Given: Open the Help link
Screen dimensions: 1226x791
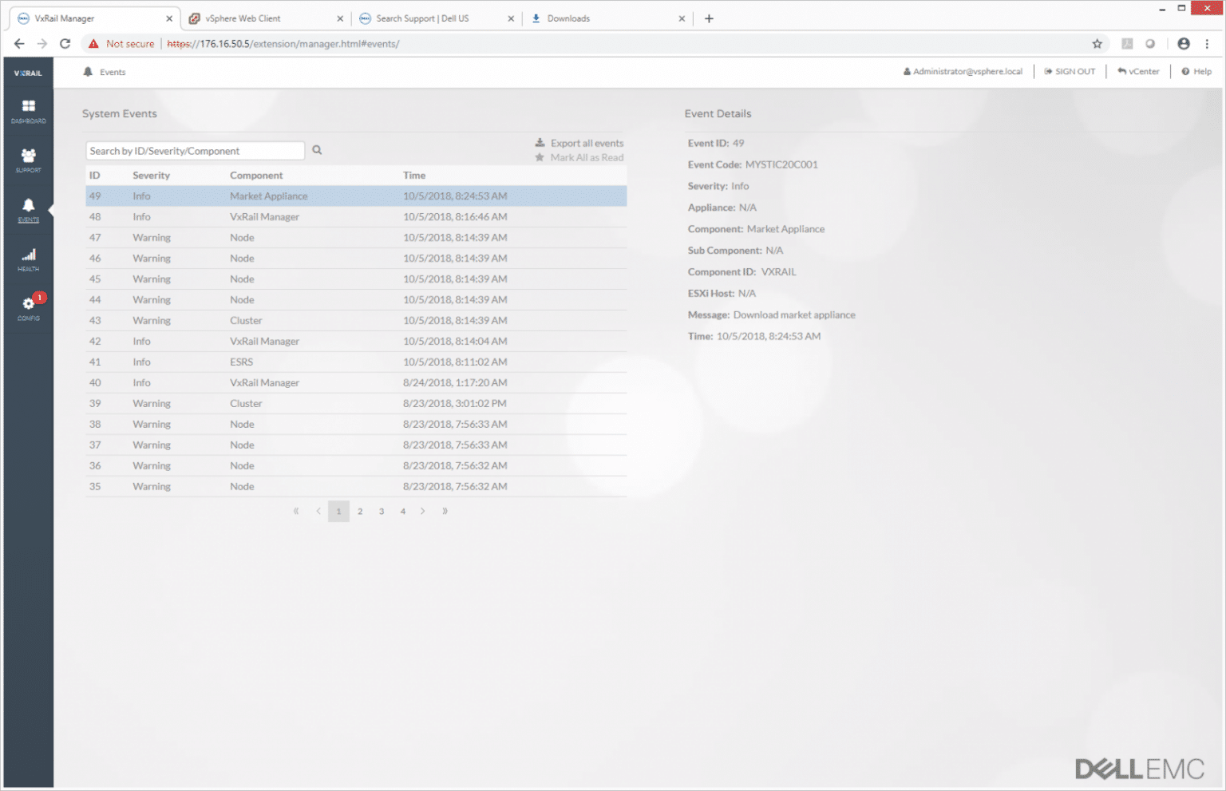Looking at the screenshot, I should point(1196,71).
